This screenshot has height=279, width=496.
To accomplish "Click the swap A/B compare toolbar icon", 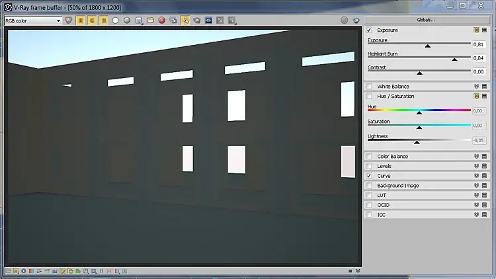I will (220, 20).
